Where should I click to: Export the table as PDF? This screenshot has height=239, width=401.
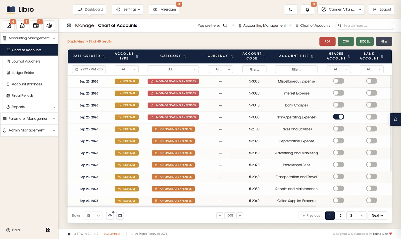[327, 41]
